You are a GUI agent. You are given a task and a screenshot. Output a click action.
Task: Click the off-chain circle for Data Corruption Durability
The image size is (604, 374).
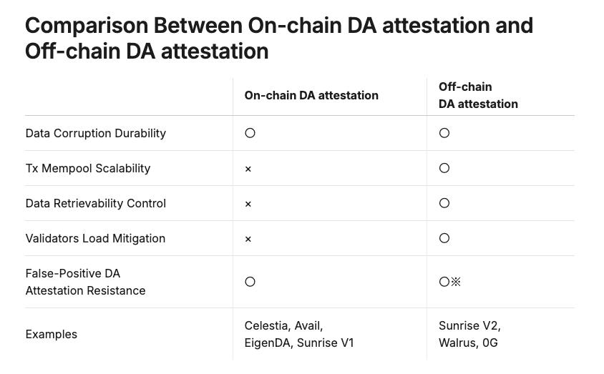coord(444,133)
